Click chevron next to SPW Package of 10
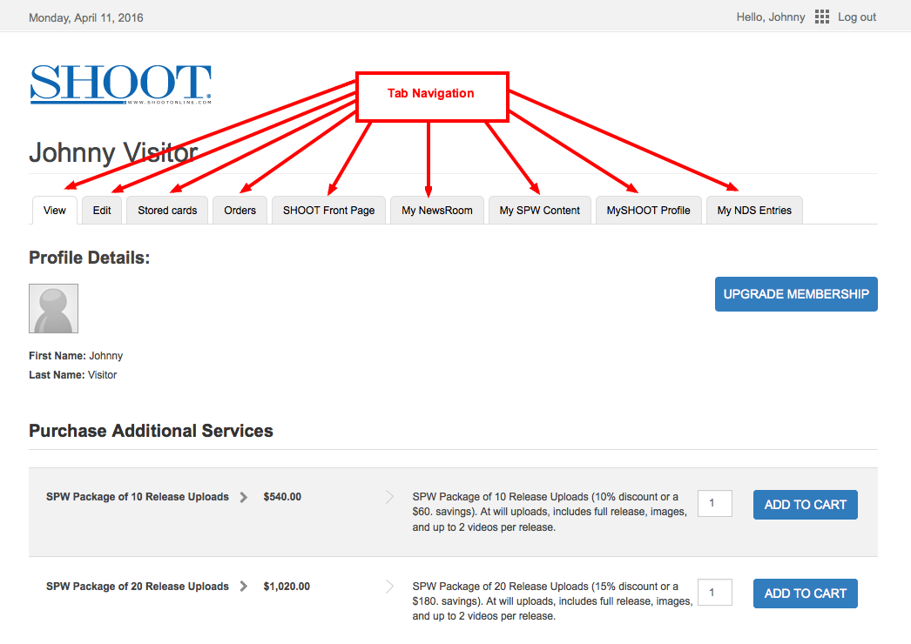 click(x=244, y=497)
